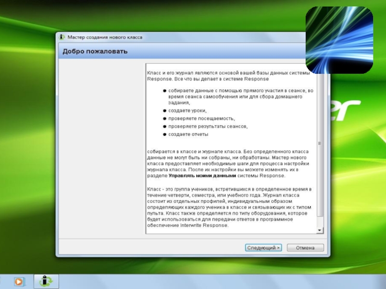386x289 pixels.
Task: Click the scroll down arrow in text panel
Action: [x=319, y=230]
